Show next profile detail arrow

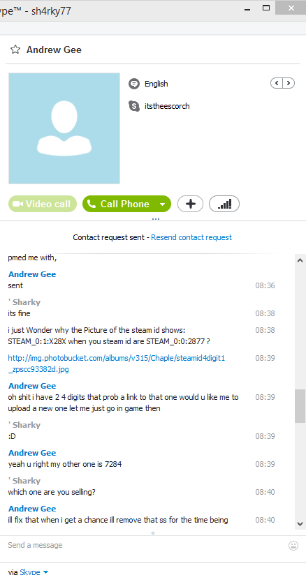coord(289,83)
